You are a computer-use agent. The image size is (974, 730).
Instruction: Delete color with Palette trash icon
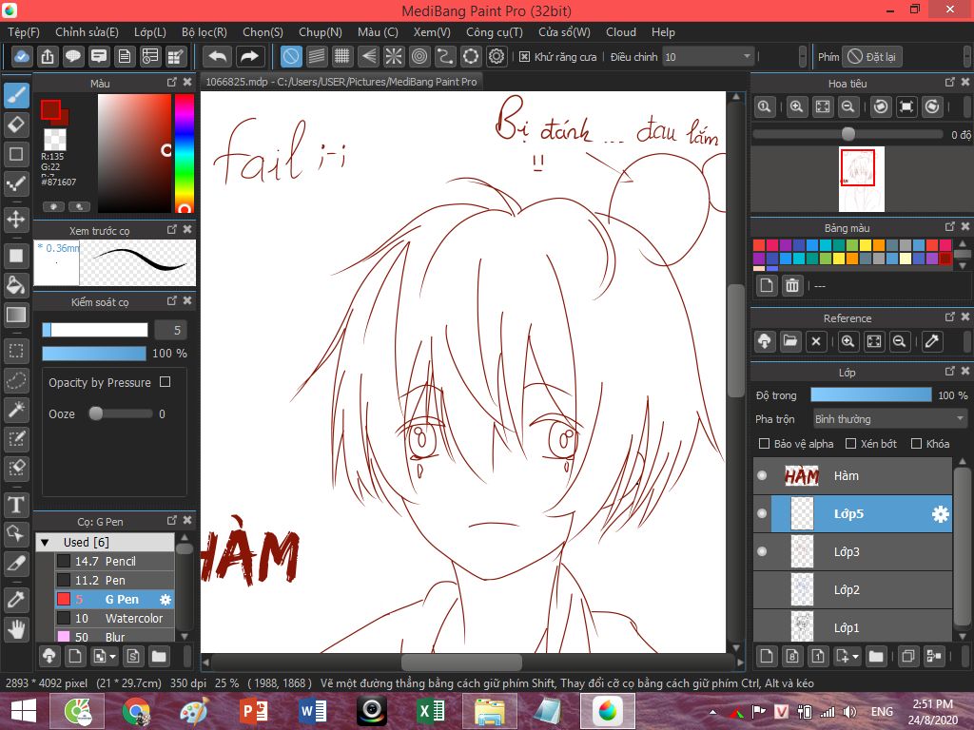792,285
